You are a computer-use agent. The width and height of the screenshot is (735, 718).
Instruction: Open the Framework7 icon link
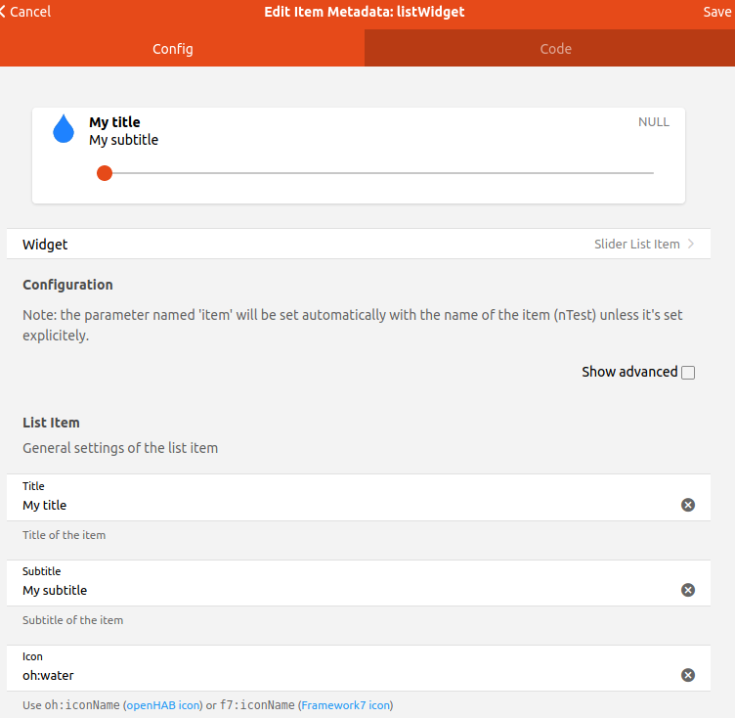[346, 705]
